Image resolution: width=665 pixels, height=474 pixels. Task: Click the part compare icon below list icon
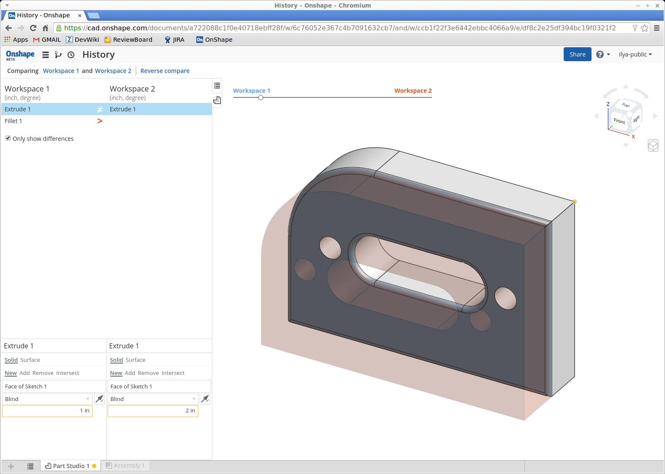click(x=217, y=100)
